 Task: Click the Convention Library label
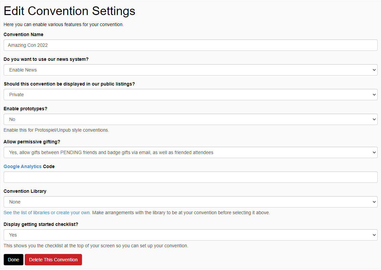click(25, 191)
